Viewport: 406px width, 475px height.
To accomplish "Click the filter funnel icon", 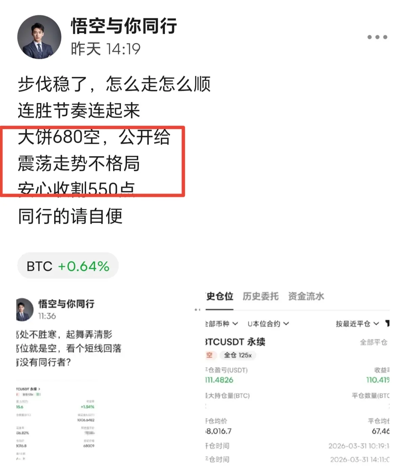I will 387,324.
